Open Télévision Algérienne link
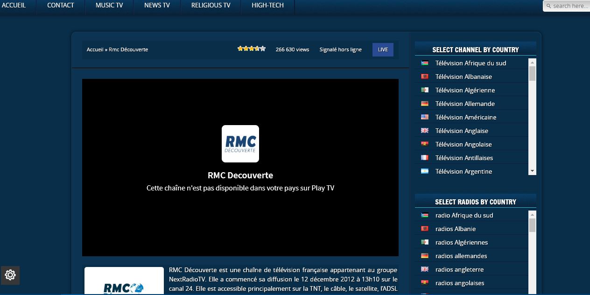 (x=465, y=90)
